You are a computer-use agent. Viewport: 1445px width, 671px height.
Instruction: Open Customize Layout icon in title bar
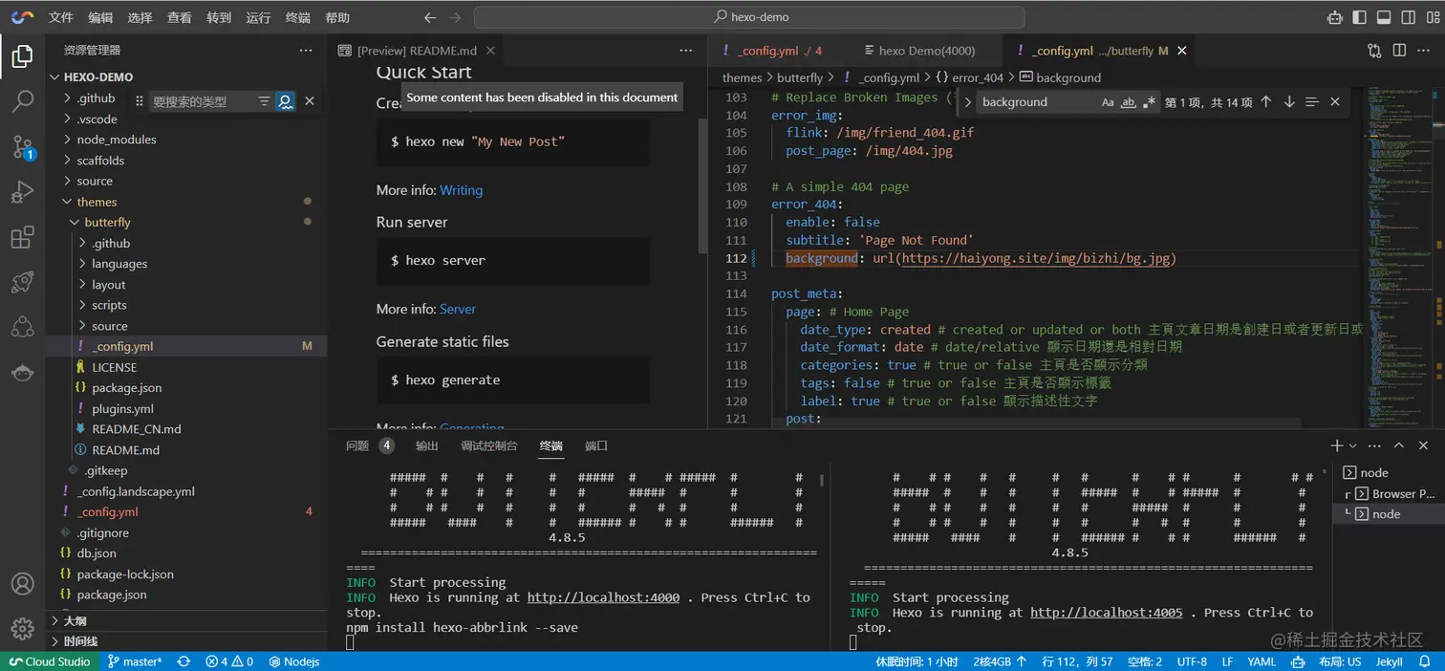point(1431,17)
